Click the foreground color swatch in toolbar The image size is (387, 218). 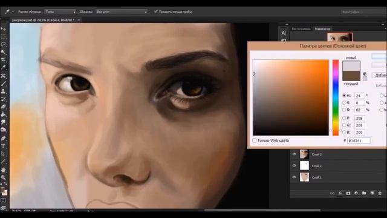click(x=2, y=190)
